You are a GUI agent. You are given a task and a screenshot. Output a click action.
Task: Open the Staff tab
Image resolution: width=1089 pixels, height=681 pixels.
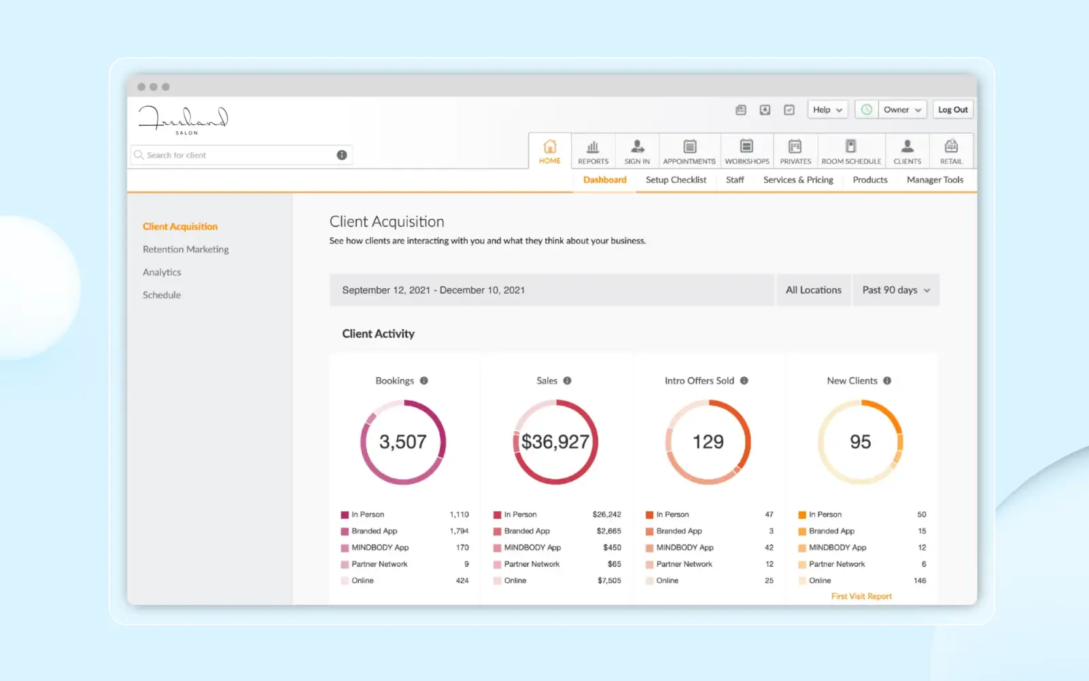tap(735, 180)
